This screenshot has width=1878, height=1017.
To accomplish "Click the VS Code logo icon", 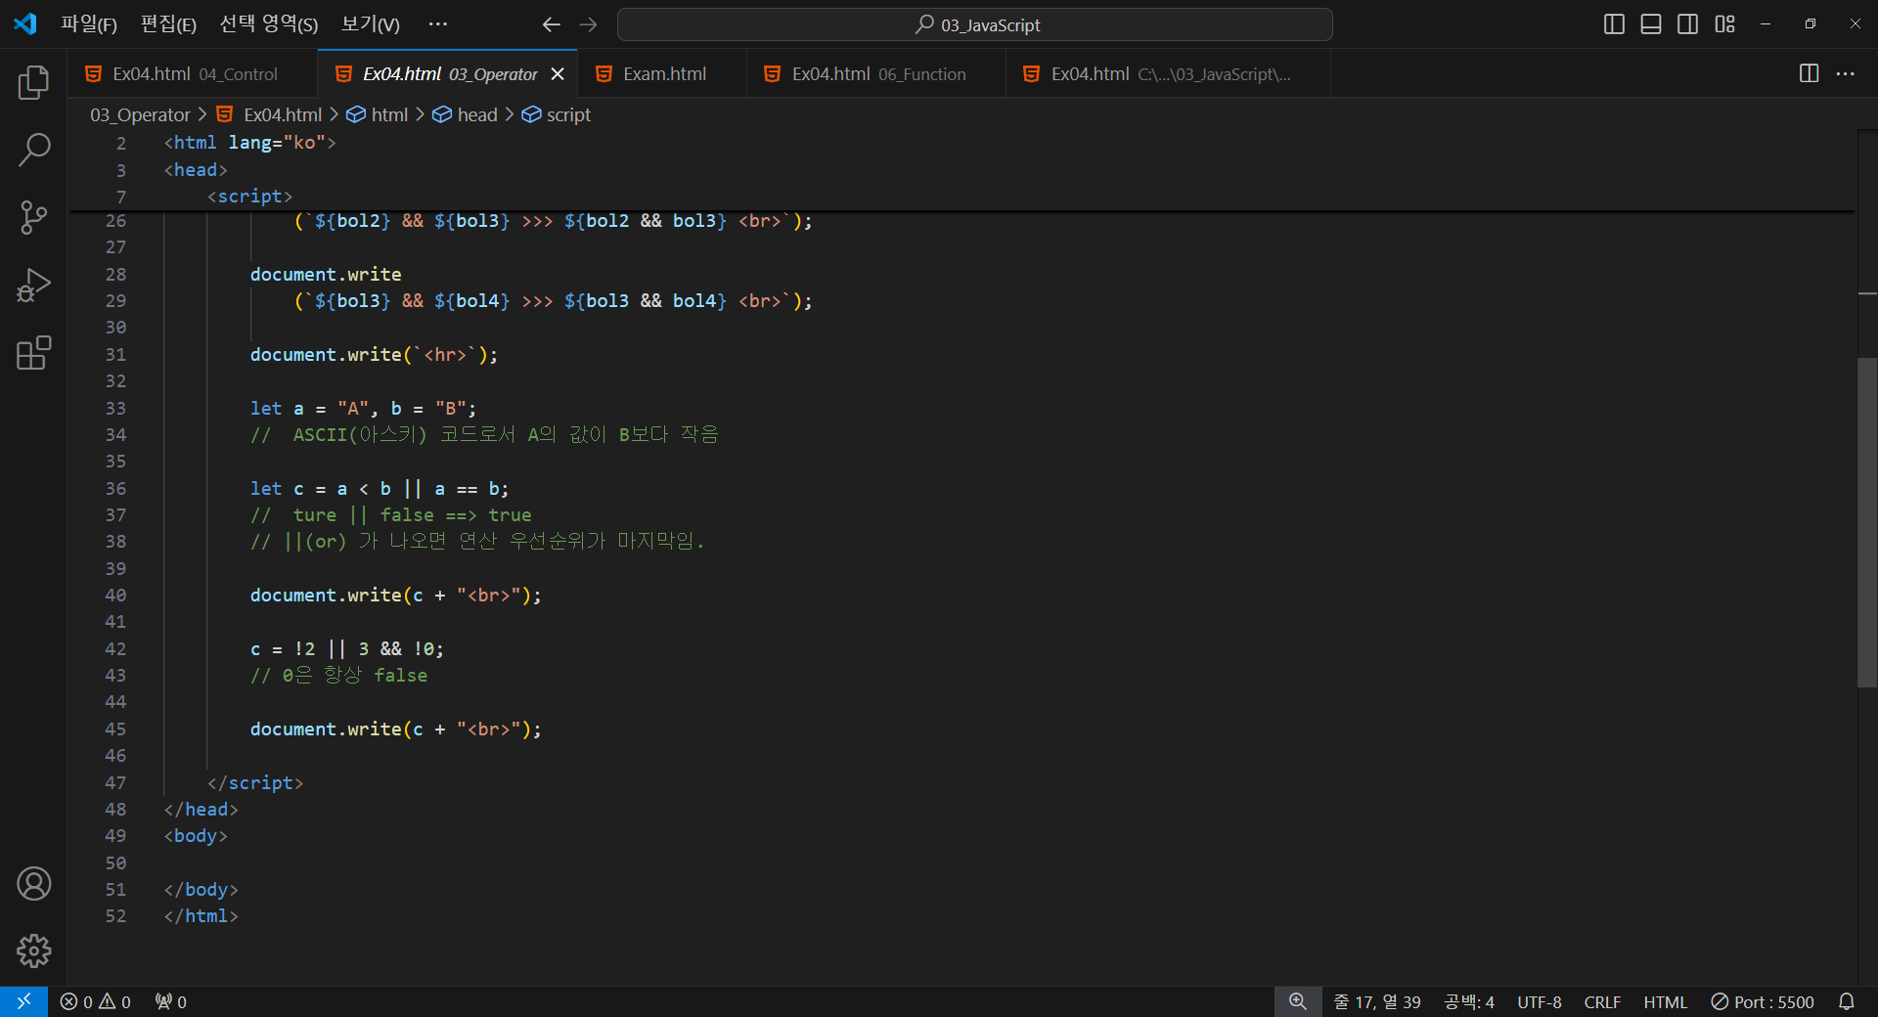I will (25, 23).
